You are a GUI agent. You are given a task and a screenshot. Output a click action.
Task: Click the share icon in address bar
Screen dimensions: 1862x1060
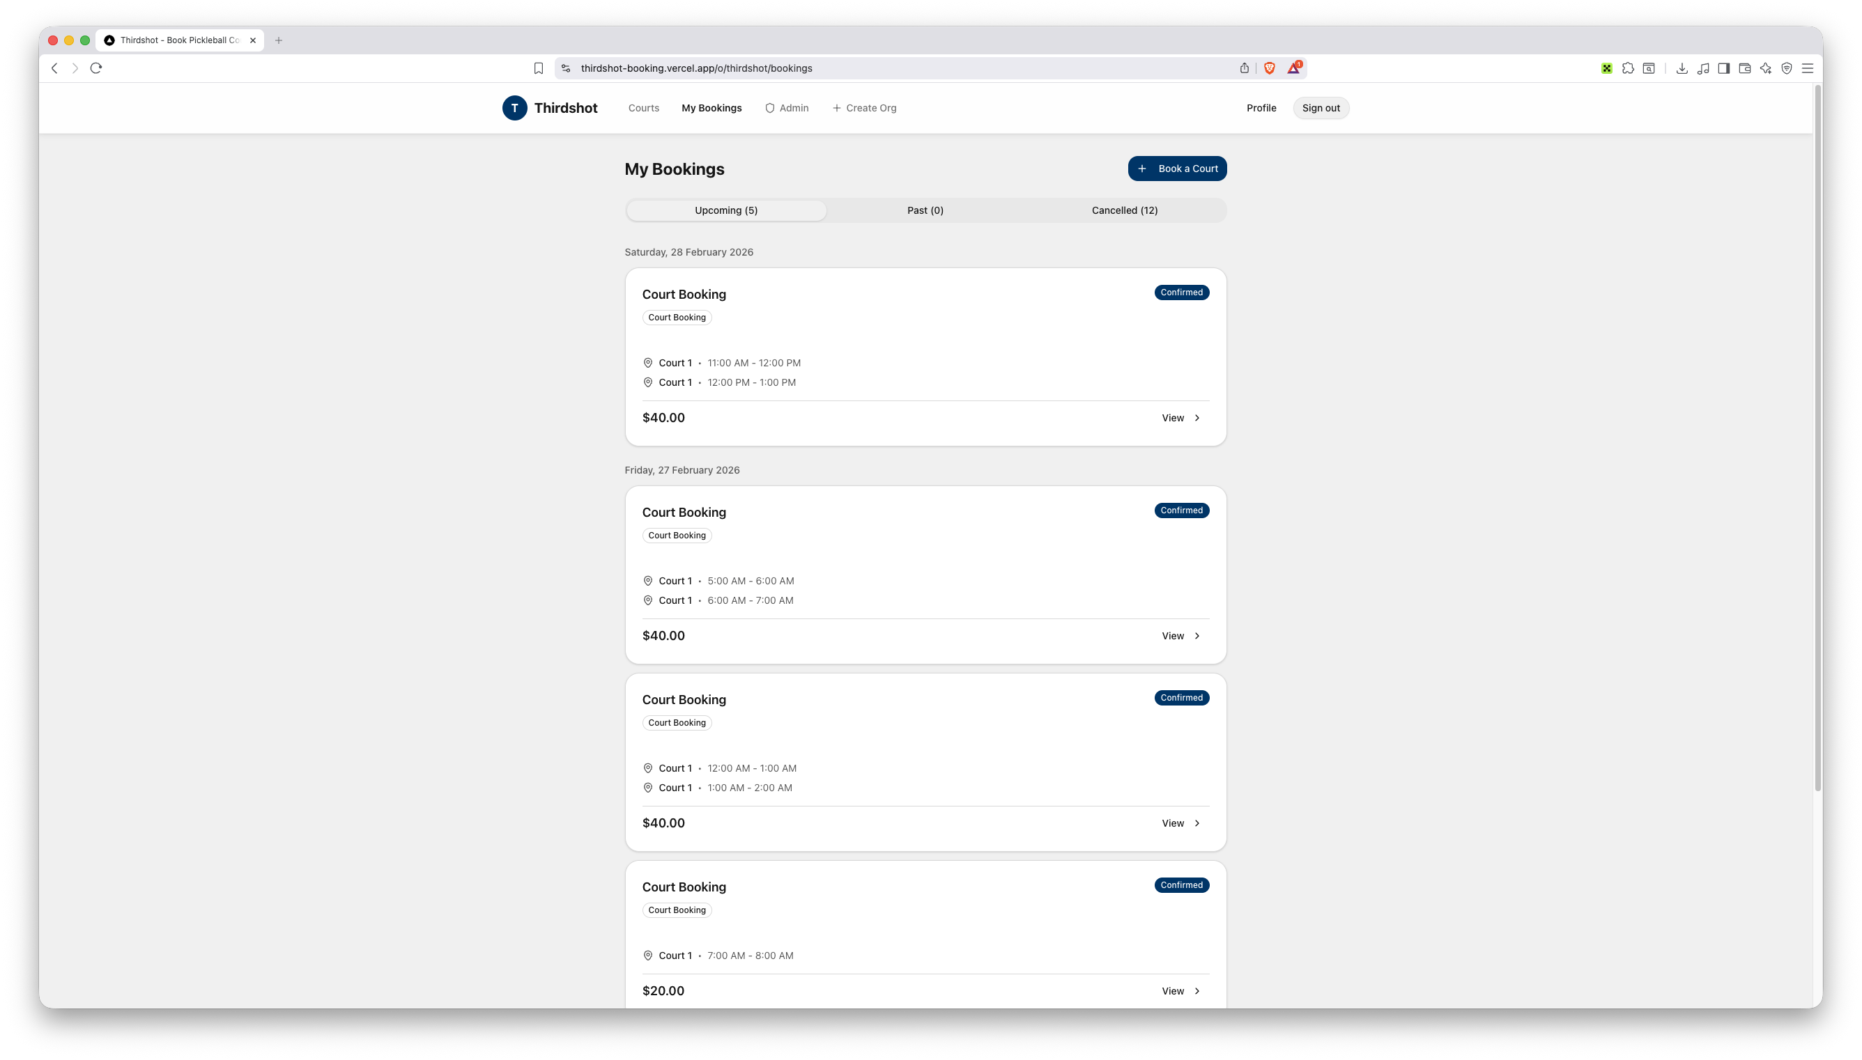pyautogui.click(x=1244, y=68)
